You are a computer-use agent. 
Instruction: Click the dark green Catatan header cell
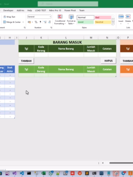pyautogui.click(x=107, y=49)
